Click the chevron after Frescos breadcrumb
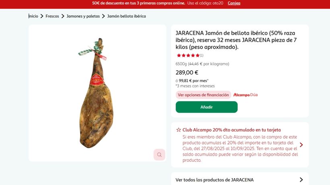 pos(63,16)
